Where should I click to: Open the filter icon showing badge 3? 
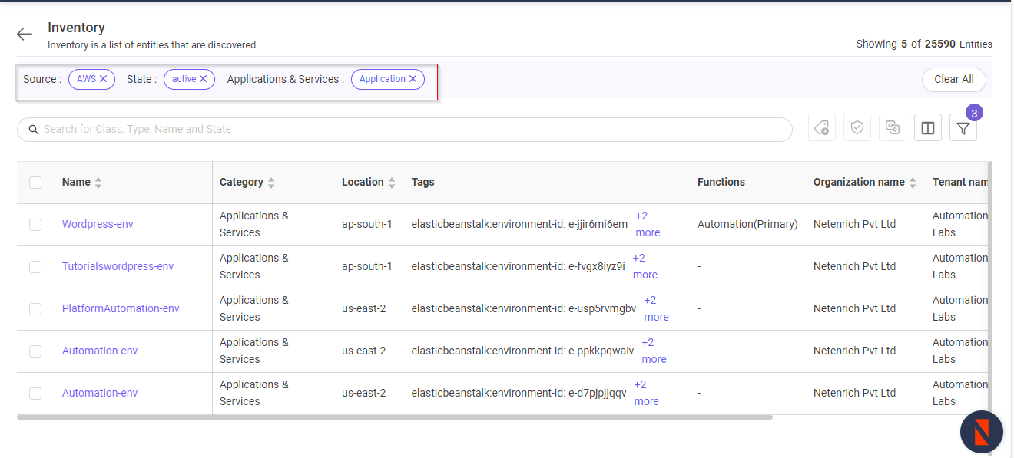963,127
